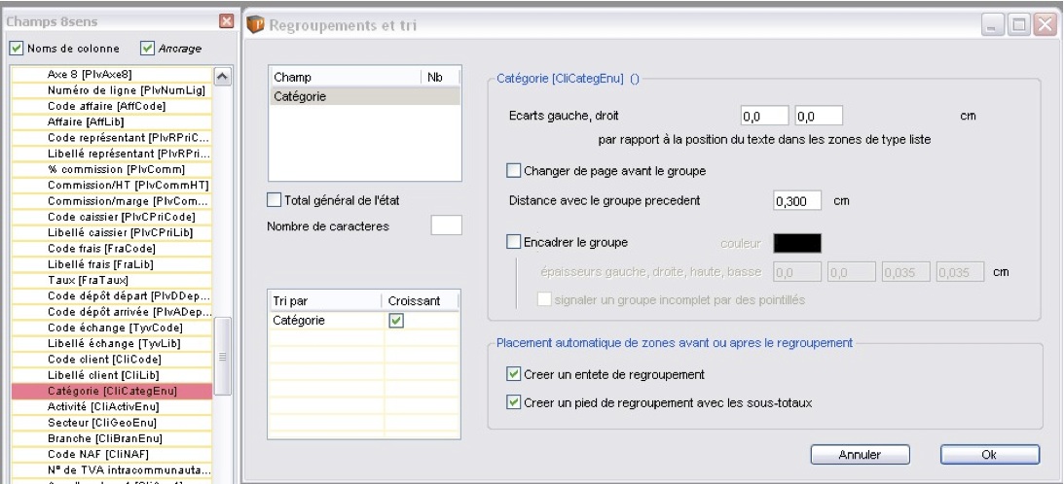Select Libellé frais [FraLib] field
The image size is (1064, 484).
tap(112, 264)
